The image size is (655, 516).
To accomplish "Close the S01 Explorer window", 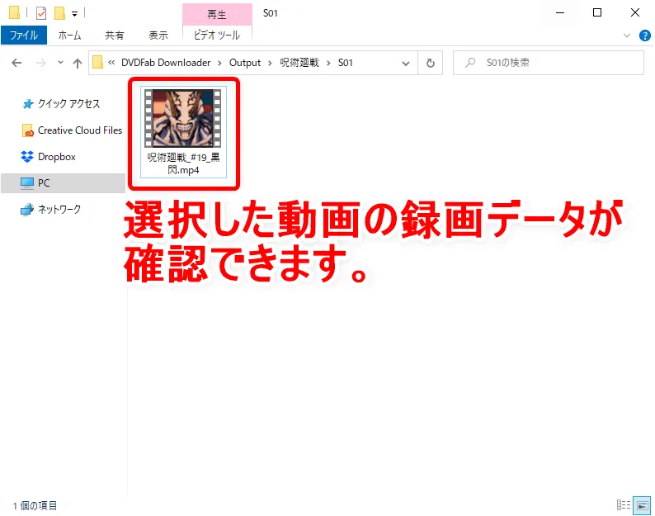I will coord(635,13).
